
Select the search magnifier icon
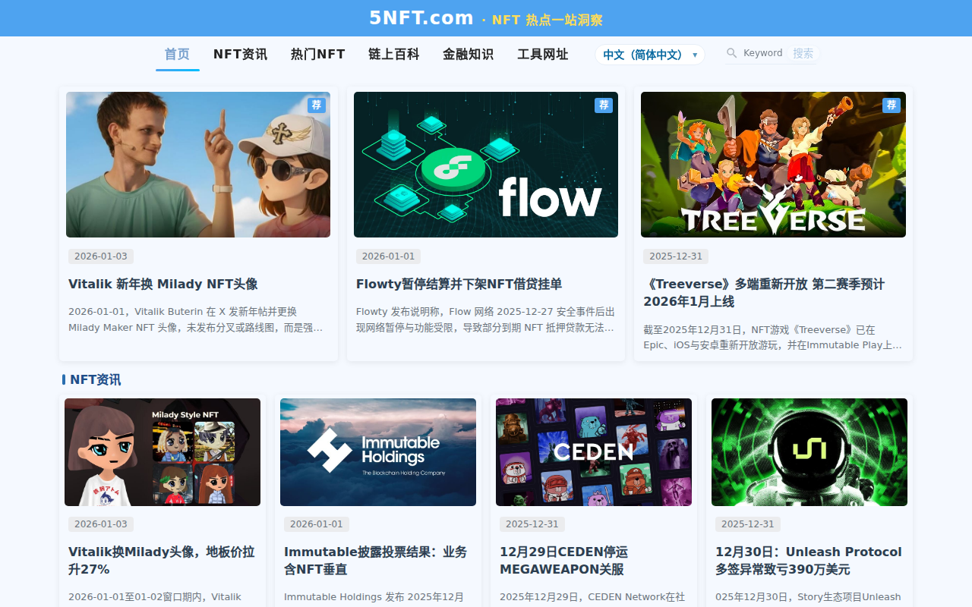click(731, 53)
